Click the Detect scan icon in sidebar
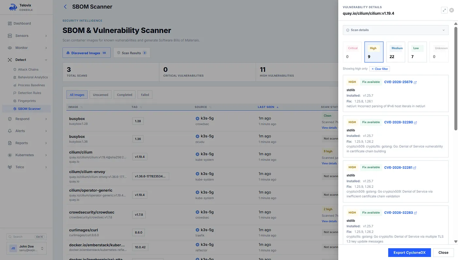 pos(10,60)
